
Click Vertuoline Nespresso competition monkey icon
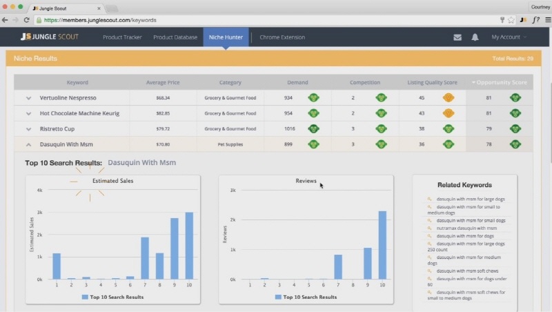point(381,97)
